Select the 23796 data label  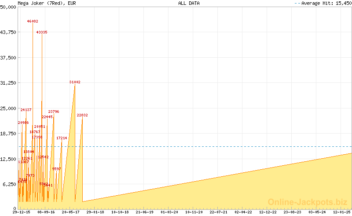[54, 112]
